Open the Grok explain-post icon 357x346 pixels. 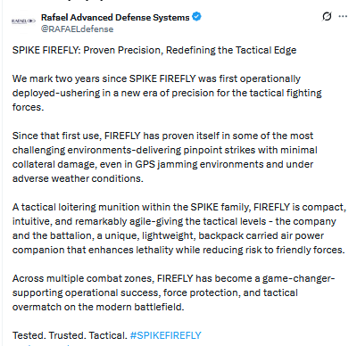[327, 16]
